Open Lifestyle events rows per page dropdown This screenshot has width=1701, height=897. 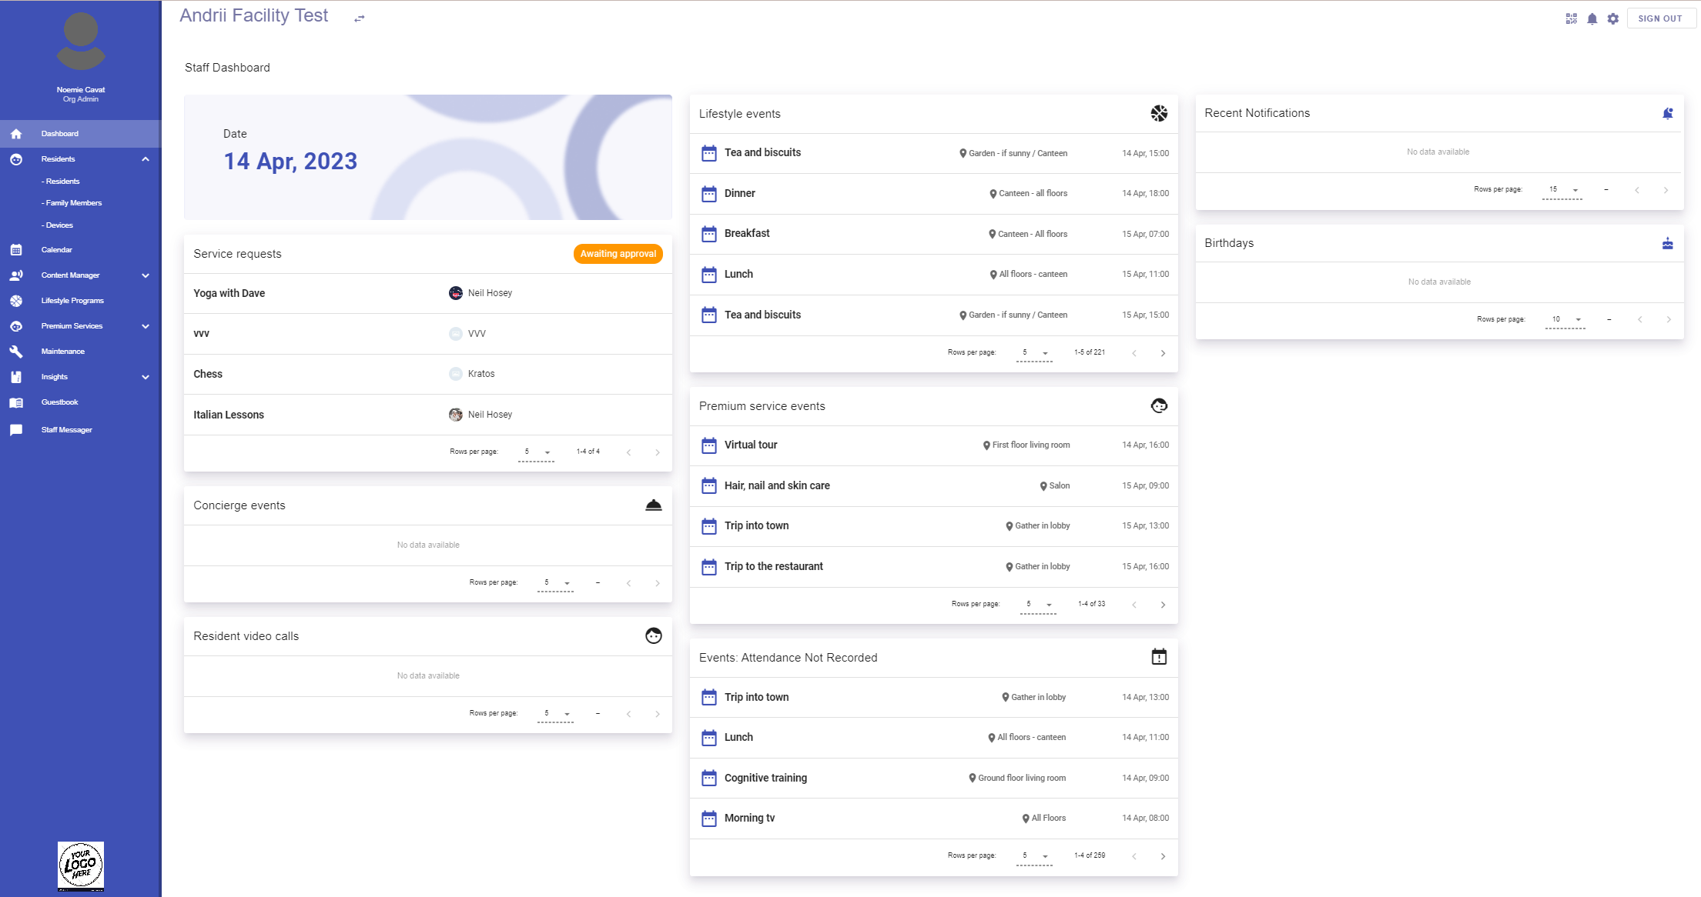click(1034, 352)
